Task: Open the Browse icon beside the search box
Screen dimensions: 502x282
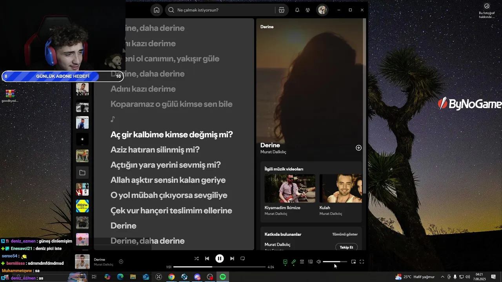Action: (282, 10)
